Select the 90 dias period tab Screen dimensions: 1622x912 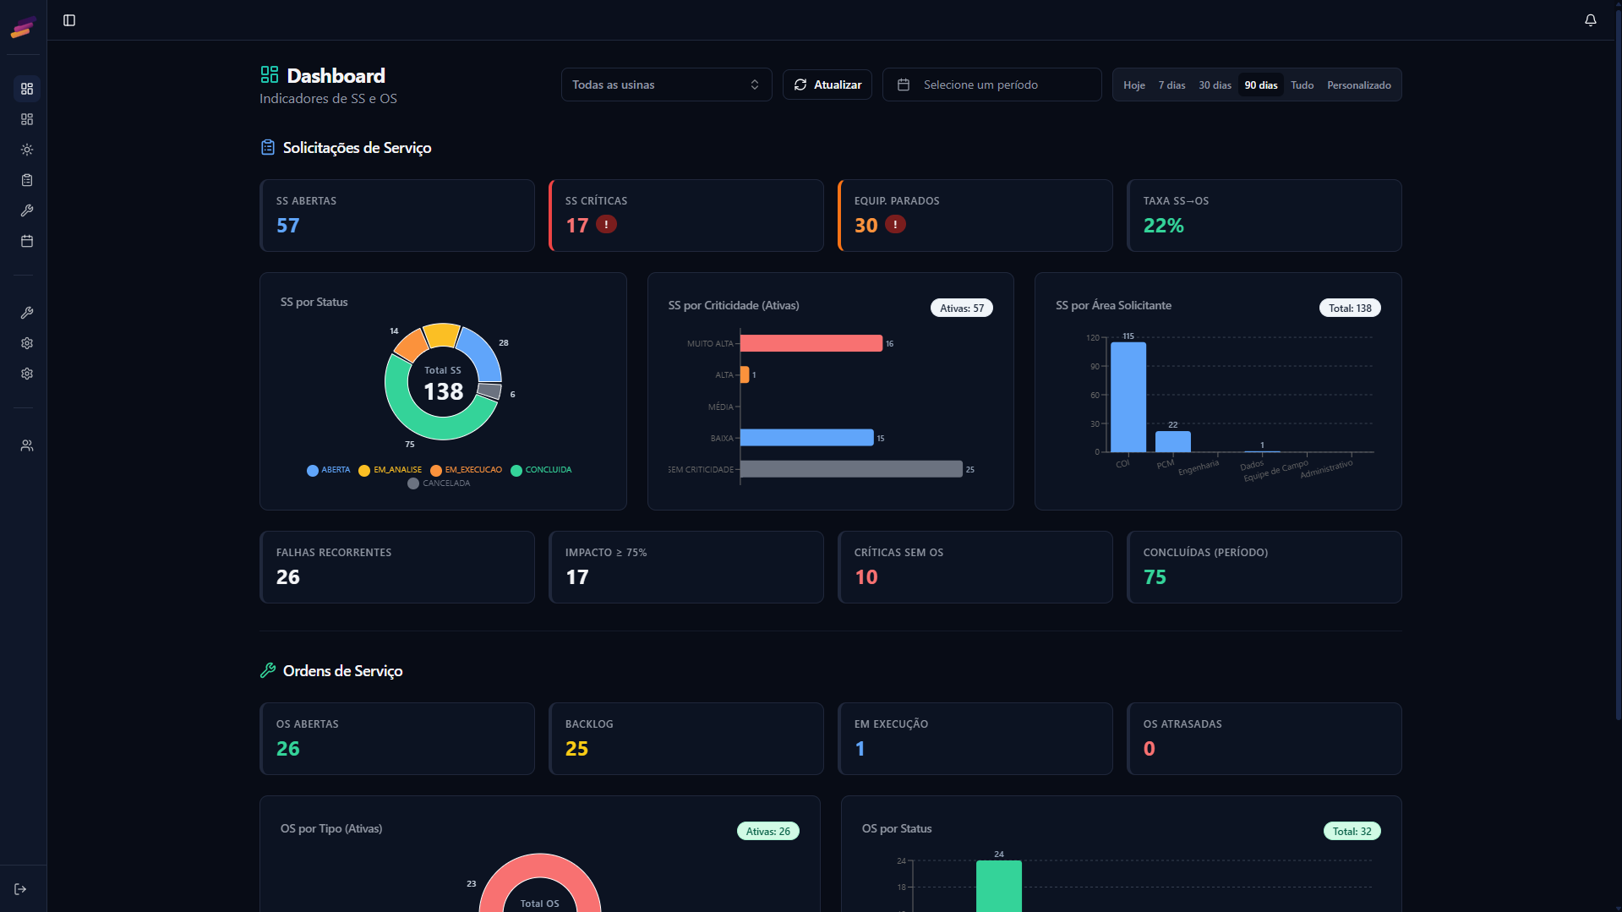tap(1260, 85)
